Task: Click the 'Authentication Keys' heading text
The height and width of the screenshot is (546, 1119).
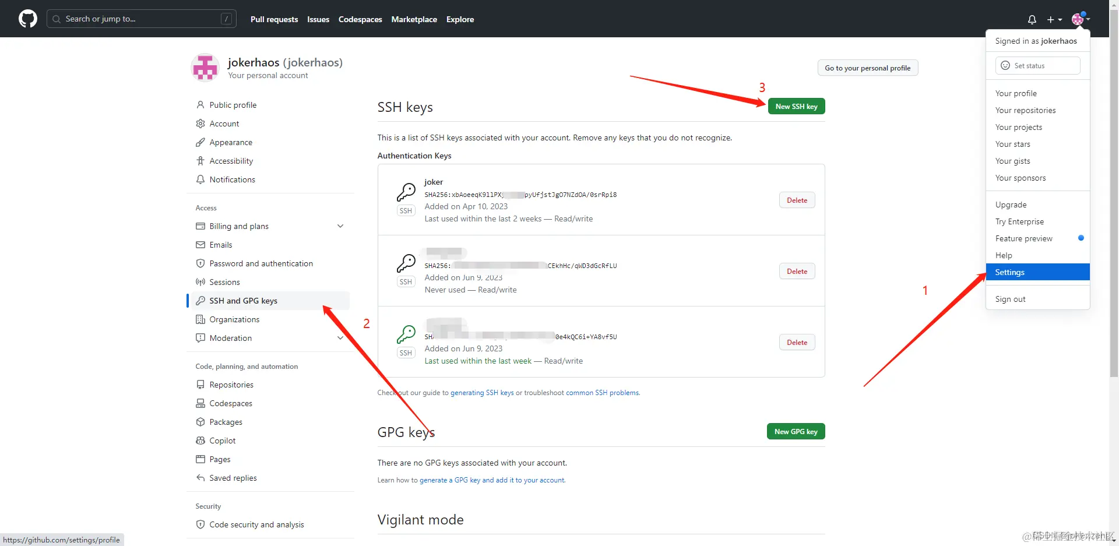Action: click(x=414, y=156)
